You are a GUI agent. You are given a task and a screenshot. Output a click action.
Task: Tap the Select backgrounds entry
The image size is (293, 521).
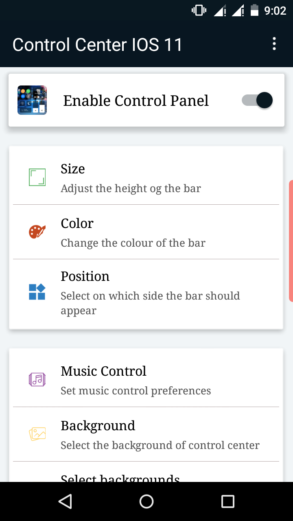point(120,477)
